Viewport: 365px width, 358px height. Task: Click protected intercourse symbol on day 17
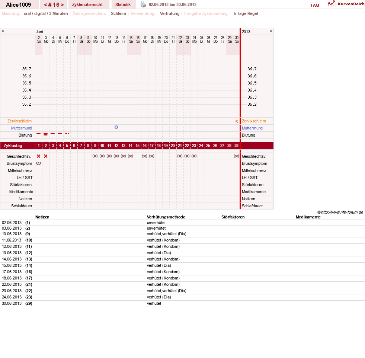[151, 156]
